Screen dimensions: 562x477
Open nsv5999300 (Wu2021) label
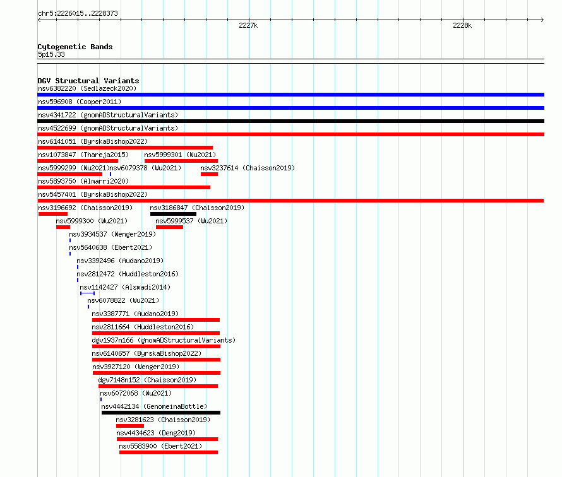click(92, 221)
